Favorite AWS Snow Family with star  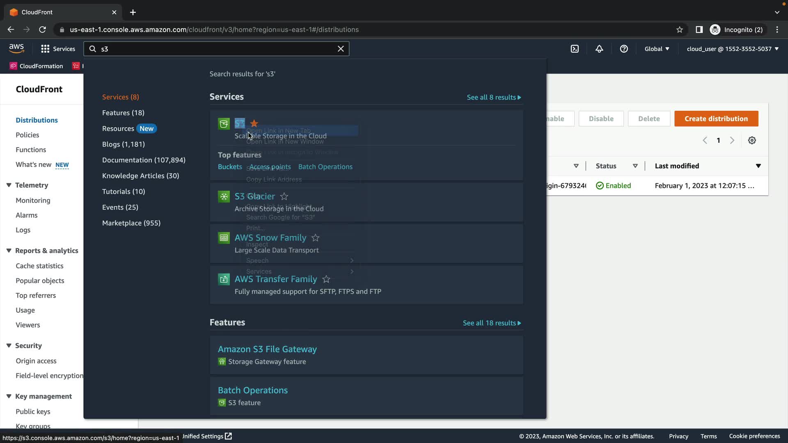(315, 238)
